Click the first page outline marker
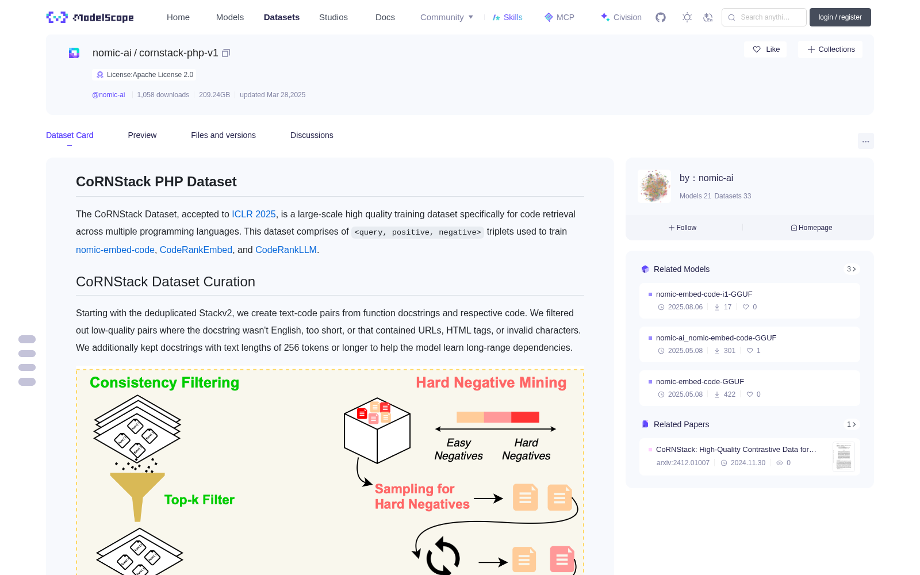This screenshot has height=575, width=920. point(27,339)
